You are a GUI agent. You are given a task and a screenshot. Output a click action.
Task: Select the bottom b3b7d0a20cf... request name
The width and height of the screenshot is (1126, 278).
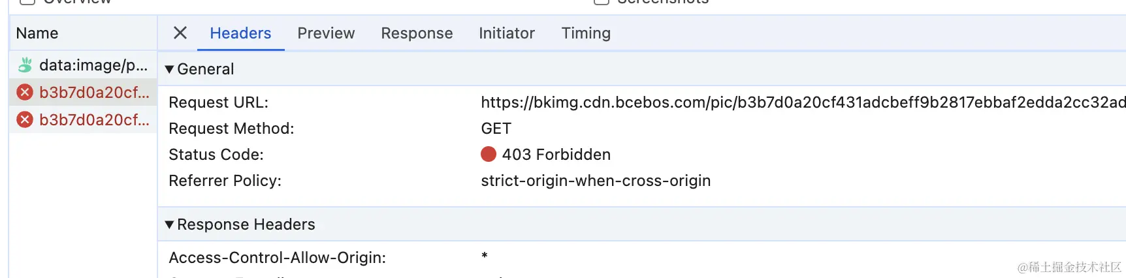(x=94, y=120)
